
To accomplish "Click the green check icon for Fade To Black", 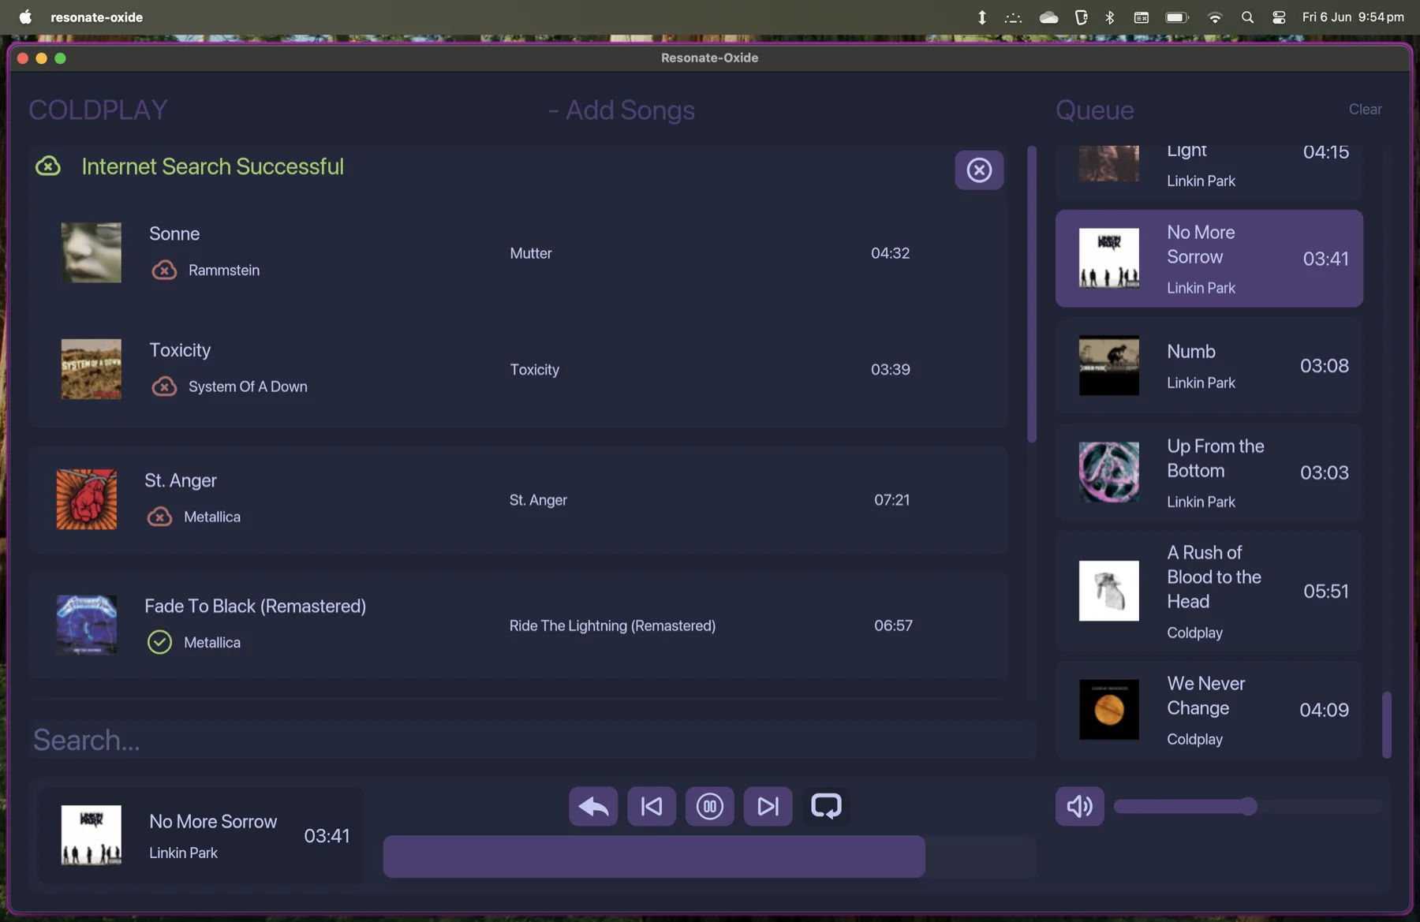I will [x=159, y=642].
